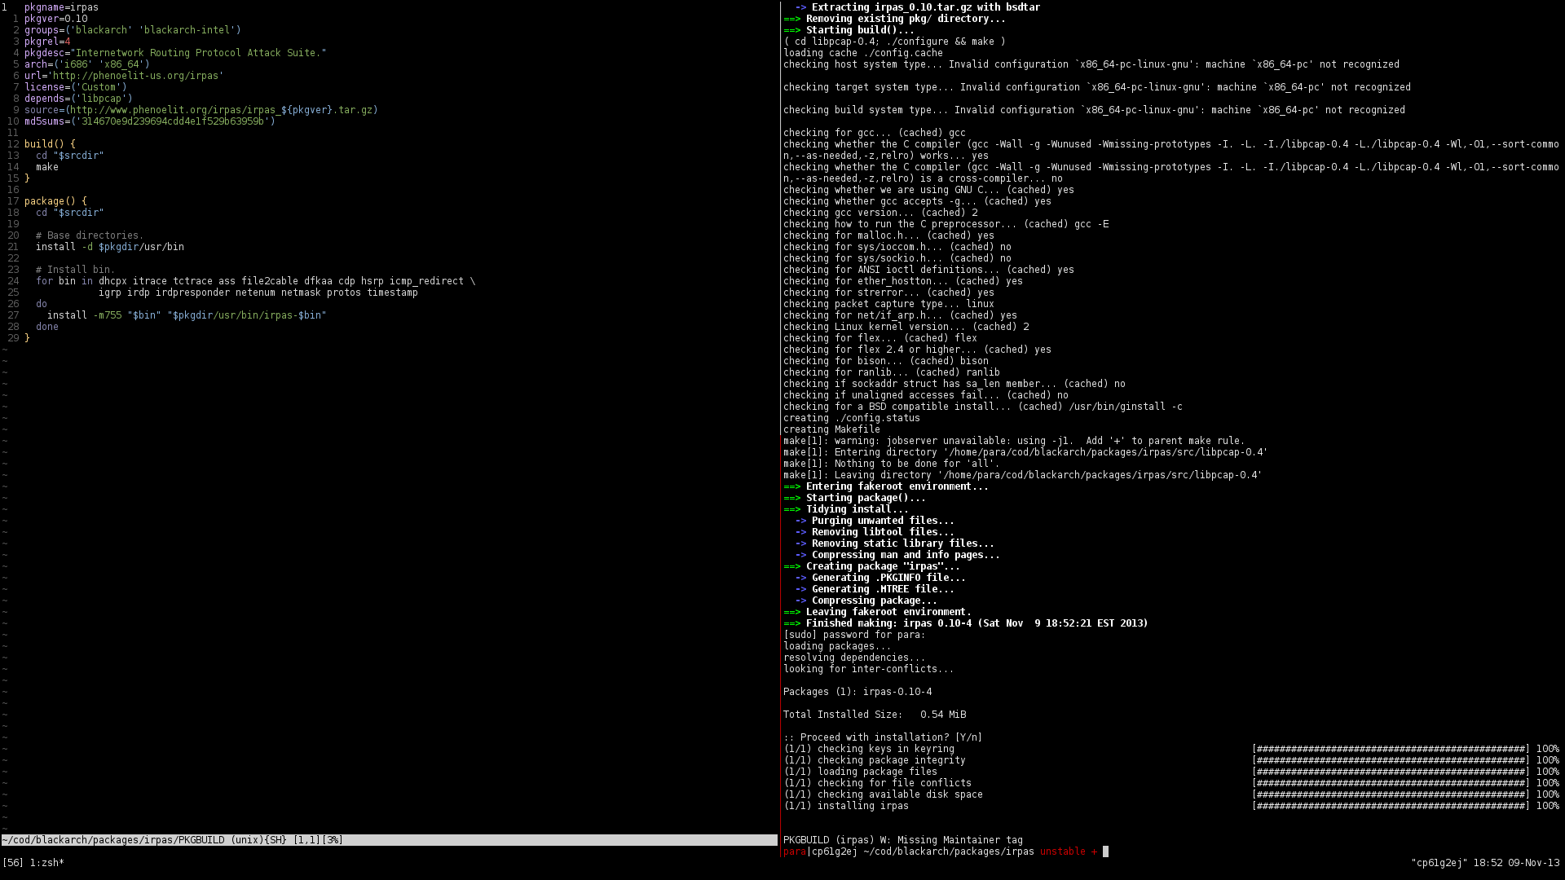Select the pkgver=0.10 line
The width and height of the screenshot is (1565, 880).
coord(55,19)
